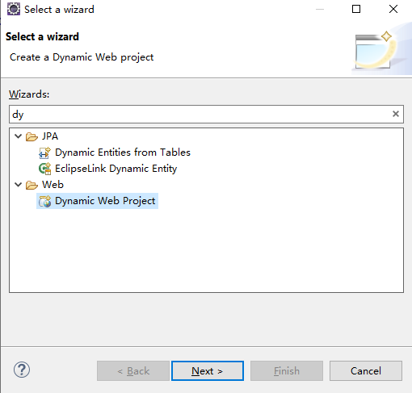The image size is (412, 393).
Task: Open help via question mark icon
Action: pyautogui.click(x=22, y=370)
